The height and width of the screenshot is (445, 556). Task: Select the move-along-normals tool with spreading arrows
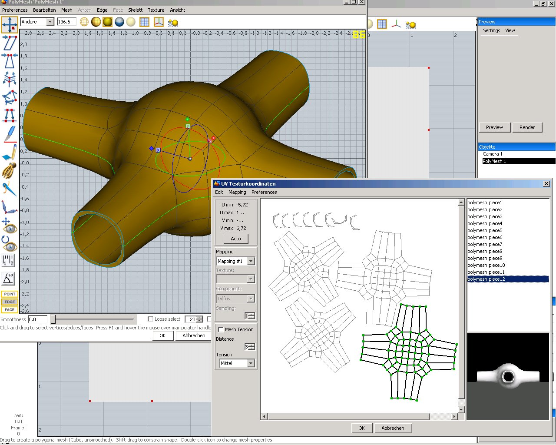10,79
